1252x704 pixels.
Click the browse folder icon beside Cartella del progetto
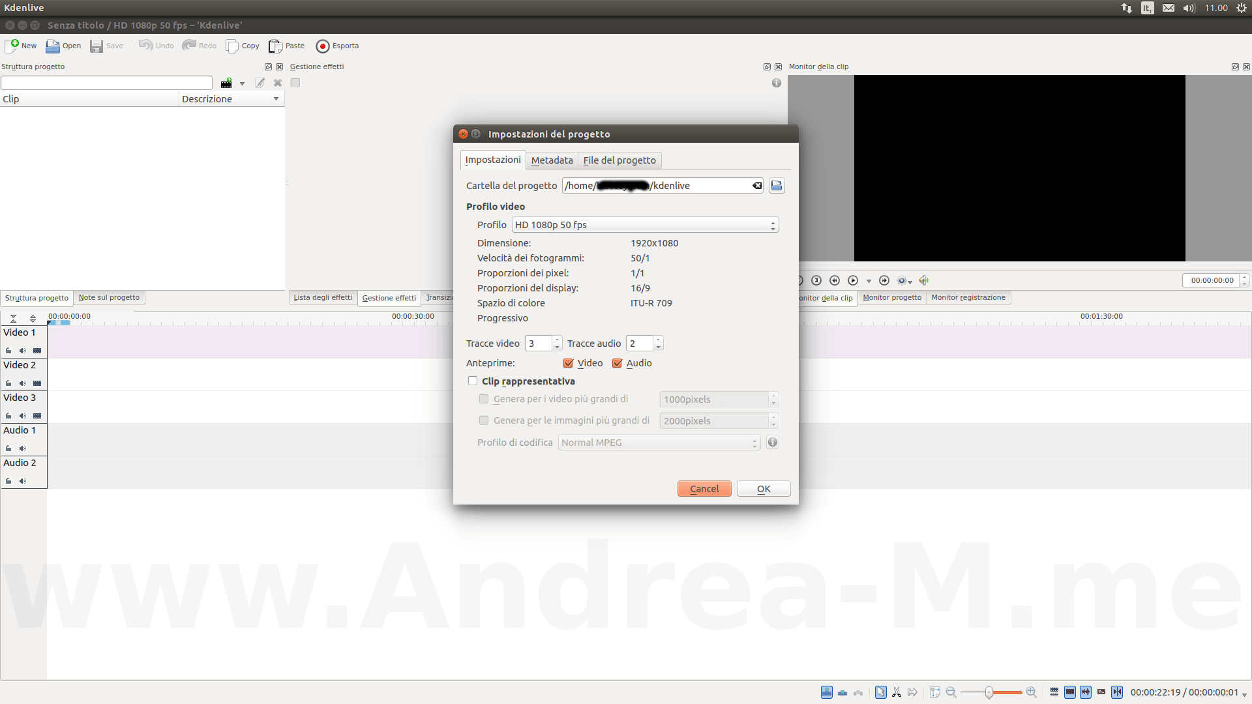(777, 186)
